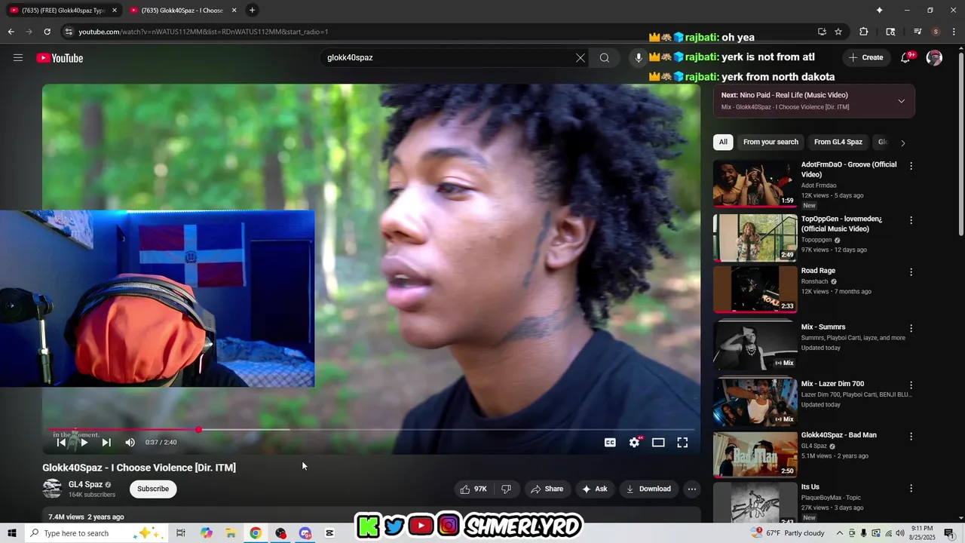This screenshot has width=965, height=543.
Task: Bookmark this page with star icon
Action: pyautogui.click(x=838, y=32)
